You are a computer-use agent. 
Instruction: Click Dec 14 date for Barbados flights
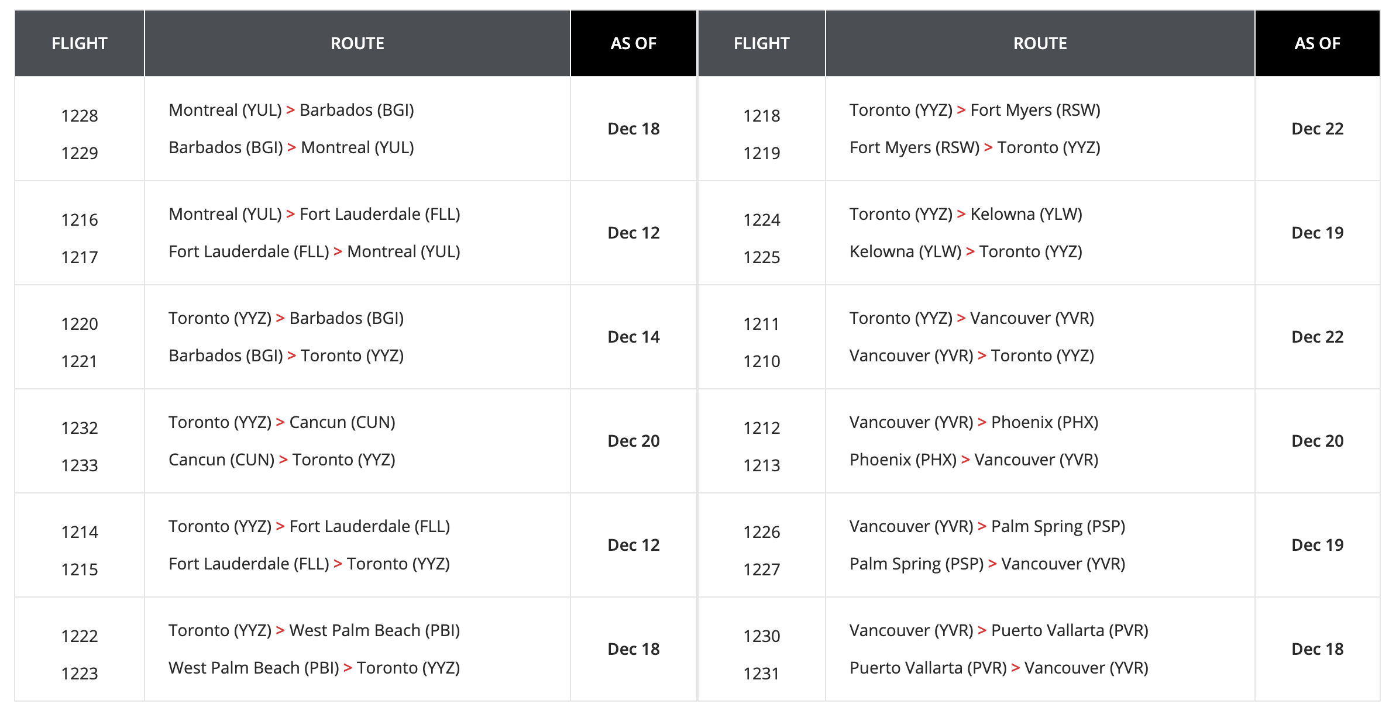pos(633,337)
